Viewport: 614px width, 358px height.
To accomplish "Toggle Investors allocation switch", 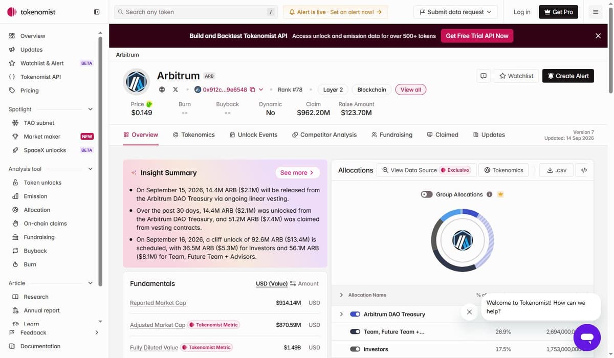I will (x=355, y=349).
